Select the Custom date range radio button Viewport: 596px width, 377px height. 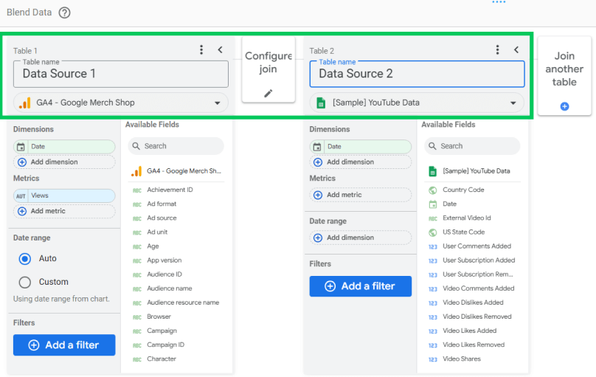[25, 282]
